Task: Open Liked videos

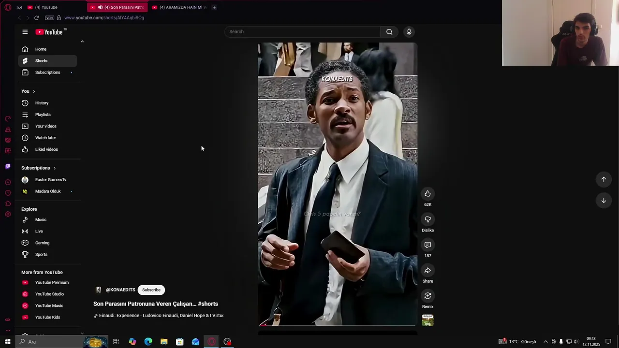Action: click(47, 149)
